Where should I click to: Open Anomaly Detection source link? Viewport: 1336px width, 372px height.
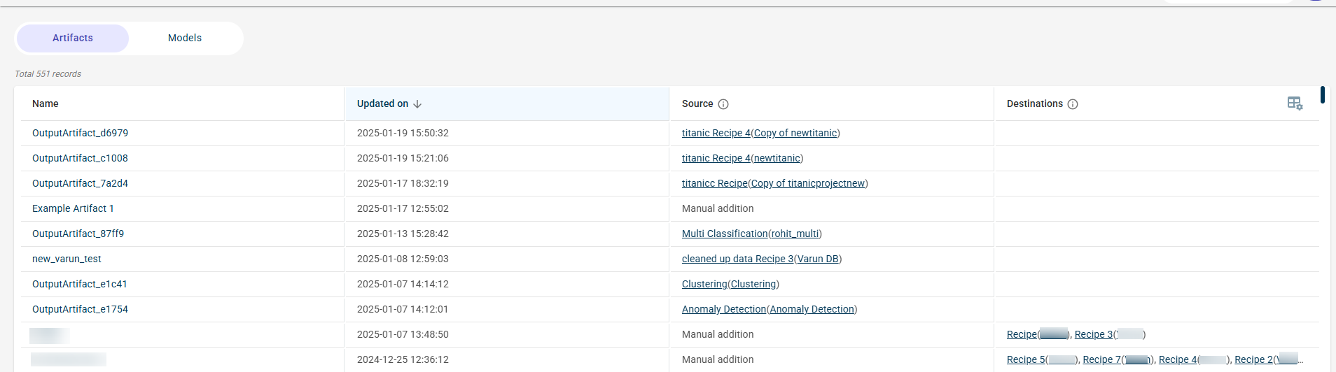[x=769, y=309]
